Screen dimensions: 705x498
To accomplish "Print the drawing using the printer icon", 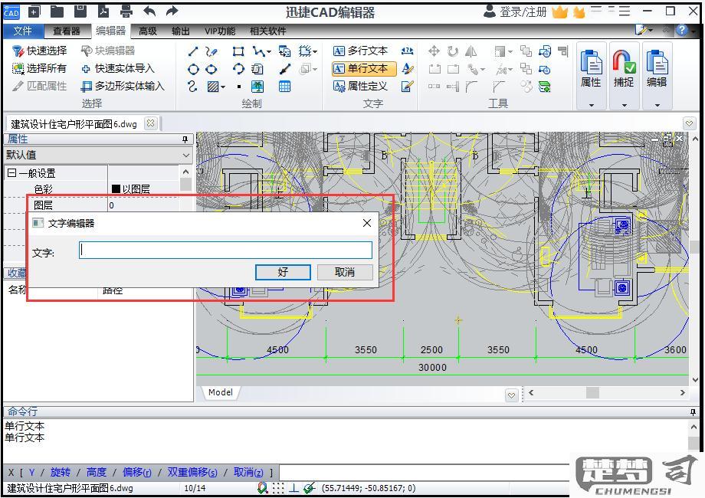I will point(126,11).
